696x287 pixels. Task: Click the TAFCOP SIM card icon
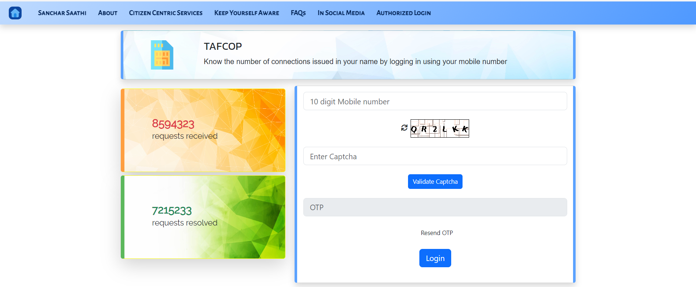(162, 55)
